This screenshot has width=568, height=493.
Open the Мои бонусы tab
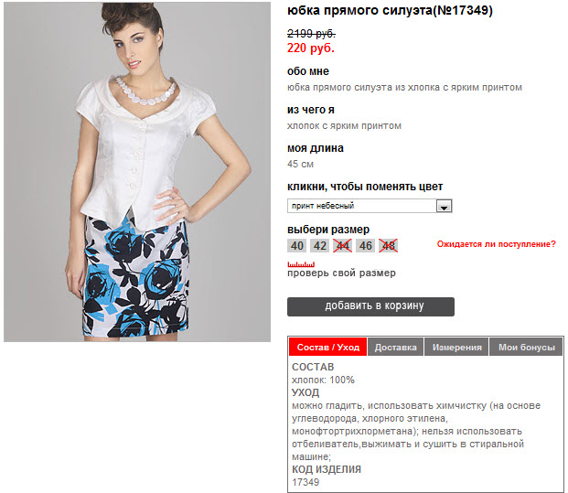point(526,347)
